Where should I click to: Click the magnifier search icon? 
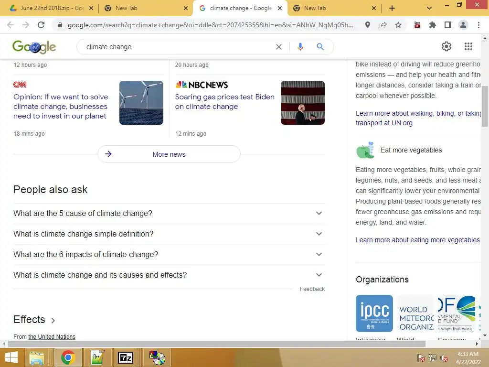(320, 47)
